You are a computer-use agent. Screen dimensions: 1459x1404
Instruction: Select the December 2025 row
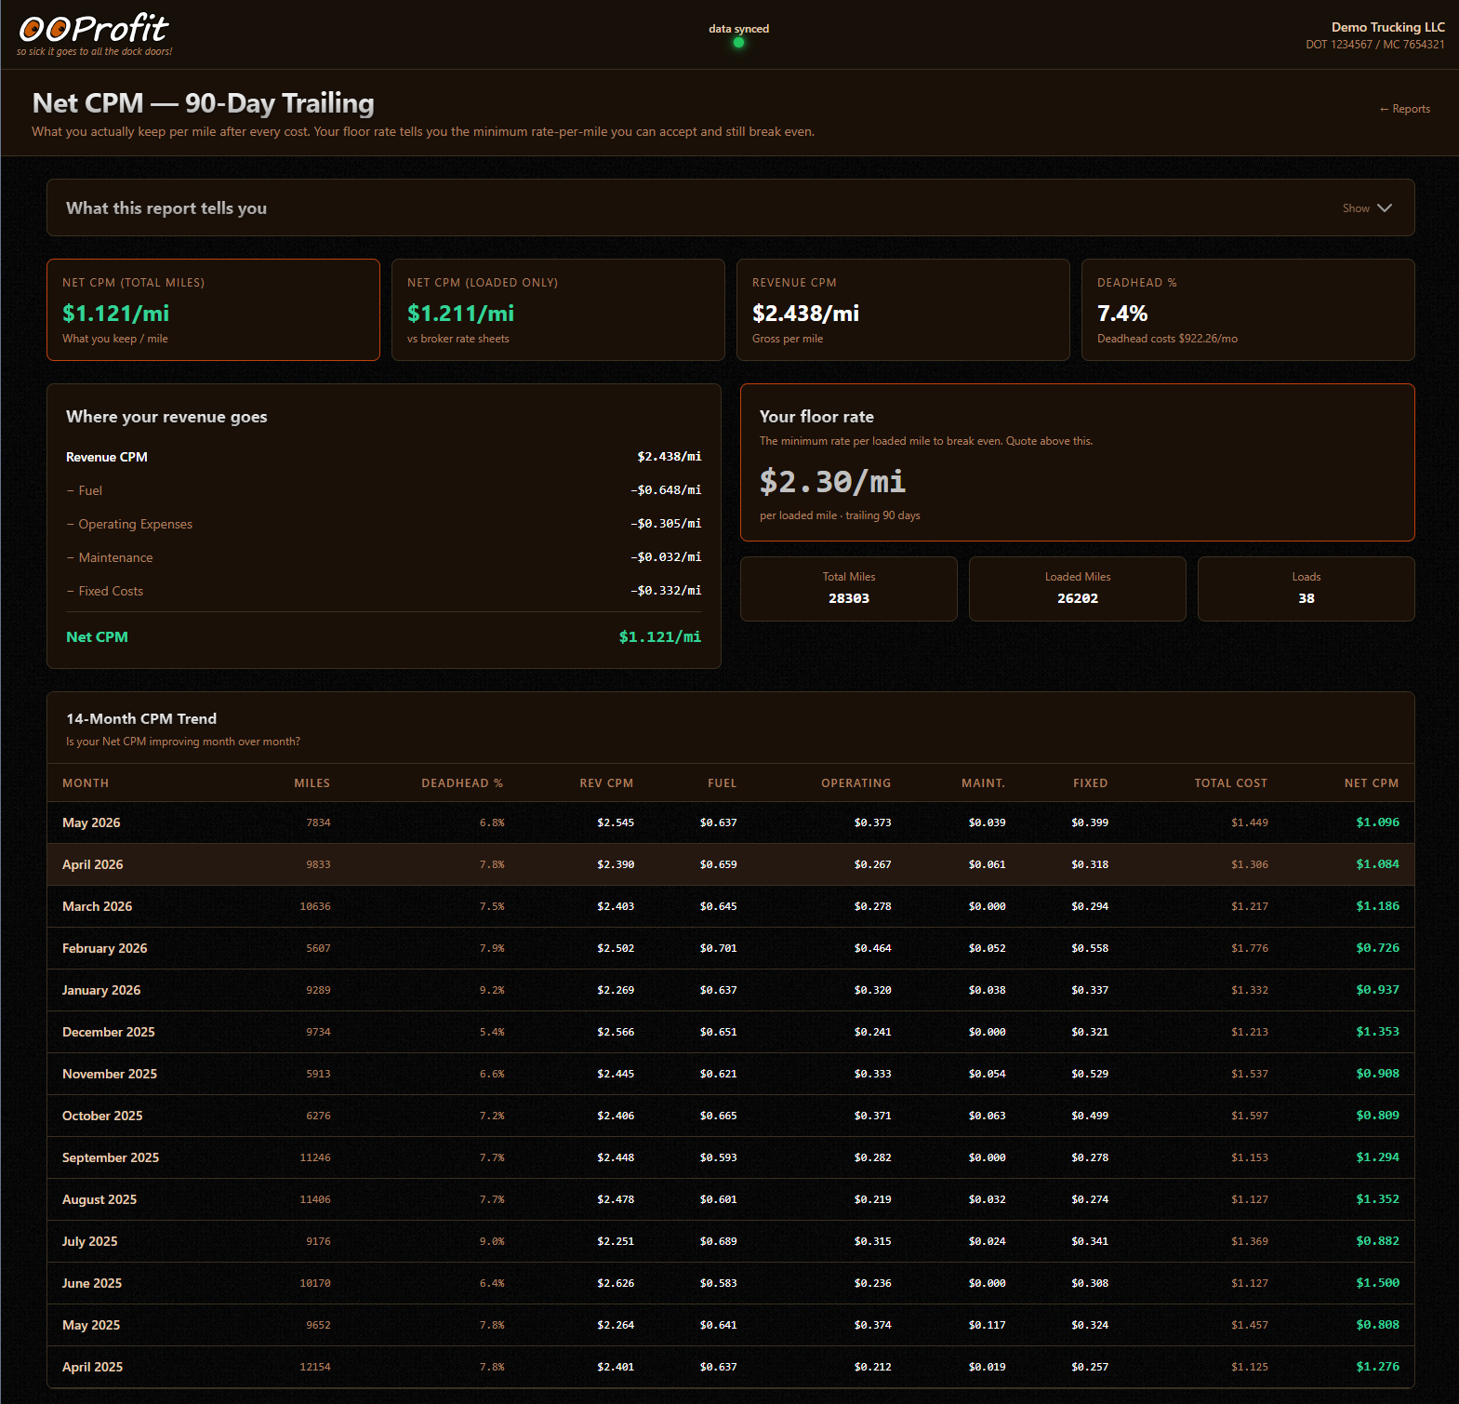pos(731,1032)
